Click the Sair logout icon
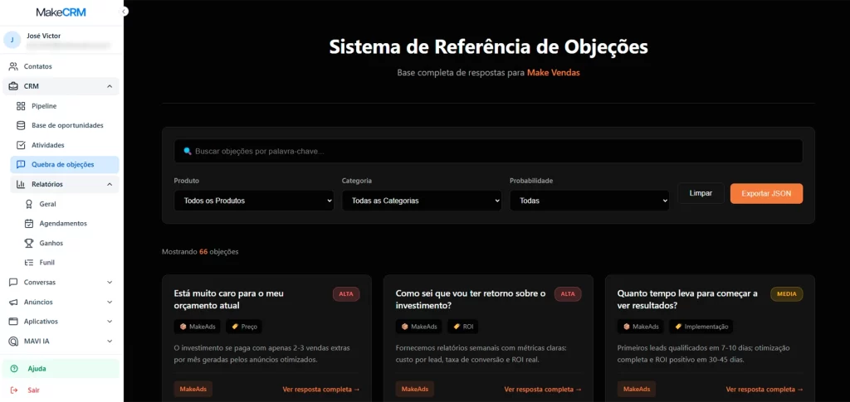This screenshot has height=402, width=850. point(13,390)
